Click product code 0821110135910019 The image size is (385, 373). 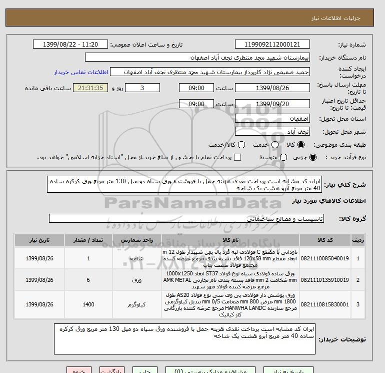click(325, 280)
